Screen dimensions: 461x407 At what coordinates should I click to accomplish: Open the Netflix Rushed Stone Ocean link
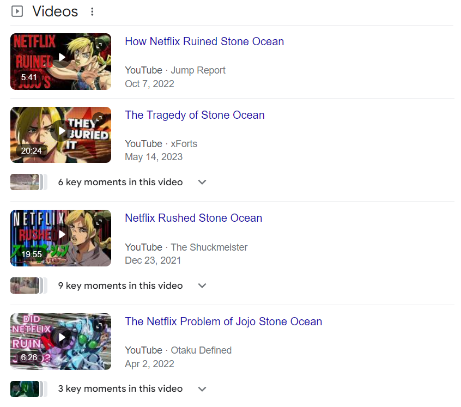(193, 218)
